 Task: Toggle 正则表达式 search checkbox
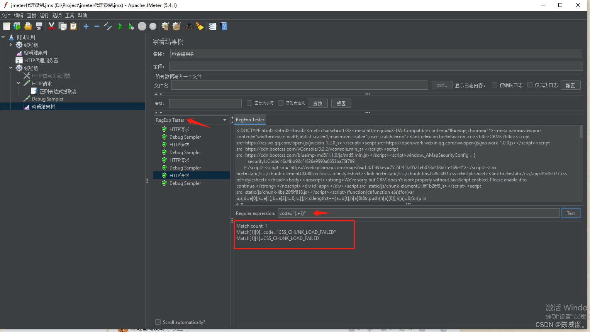click(281, 103)
